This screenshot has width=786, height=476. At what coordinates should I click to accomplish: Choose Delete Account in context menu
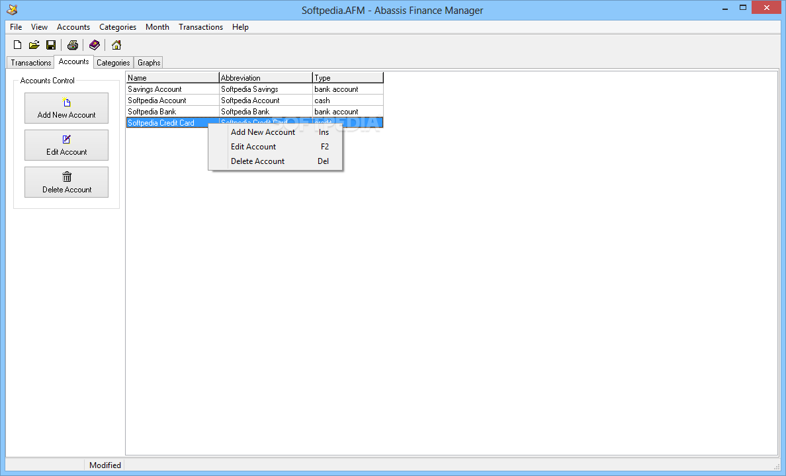point(275,161)
